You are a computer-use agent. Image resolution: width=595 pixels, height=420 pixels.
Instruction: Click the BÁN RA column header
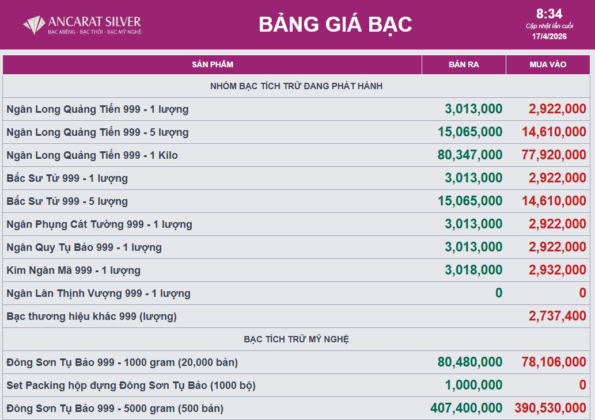pos(464,64)
